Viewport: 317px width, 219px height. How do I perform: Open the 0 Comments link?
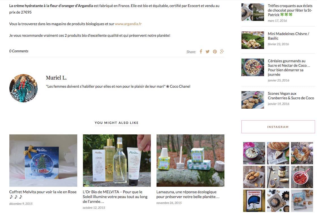(19, 51)
